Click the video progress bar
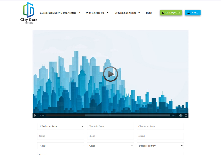This screenshot has width=221, height=155. tap(108, 115)
